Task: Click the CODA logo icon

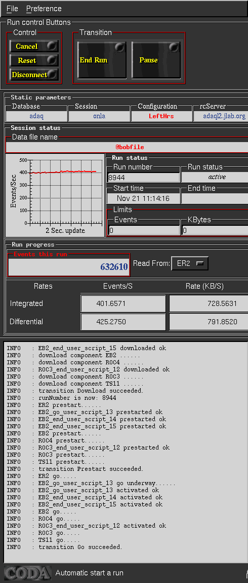Action: pos(27,572)
